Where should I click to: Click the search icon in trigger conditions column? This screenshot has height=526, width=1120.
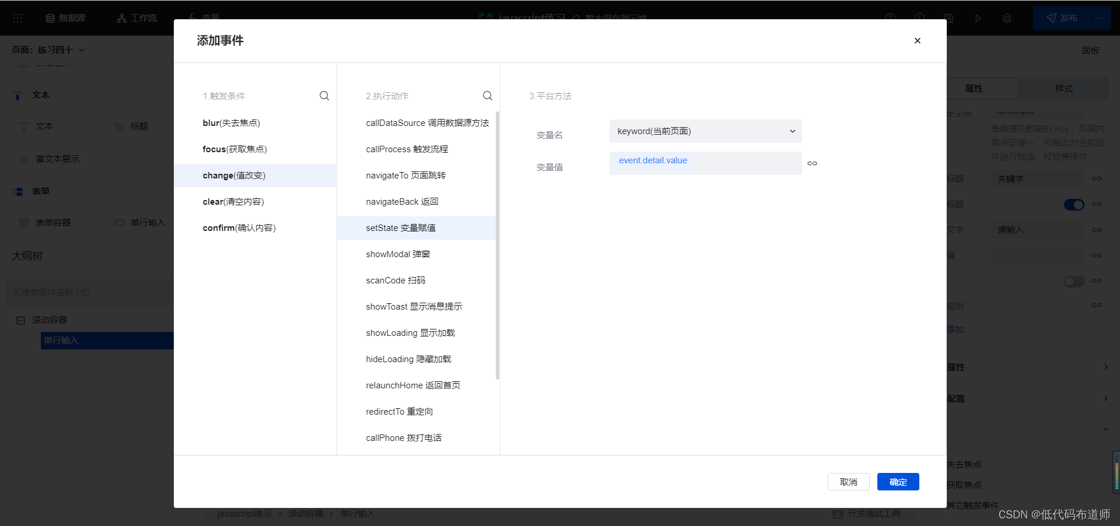tap(324, 96)
